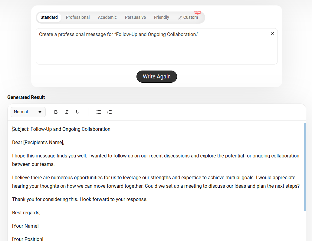312x241 pixels.
Task: Toggle bold formatting in editor
Action: point(56,112)
